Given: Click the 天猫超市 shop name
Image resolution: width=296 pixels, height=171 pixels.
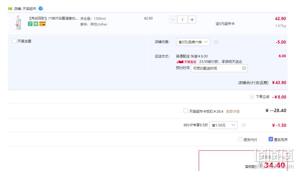Looking at the screenshot, I should (29, 9).
